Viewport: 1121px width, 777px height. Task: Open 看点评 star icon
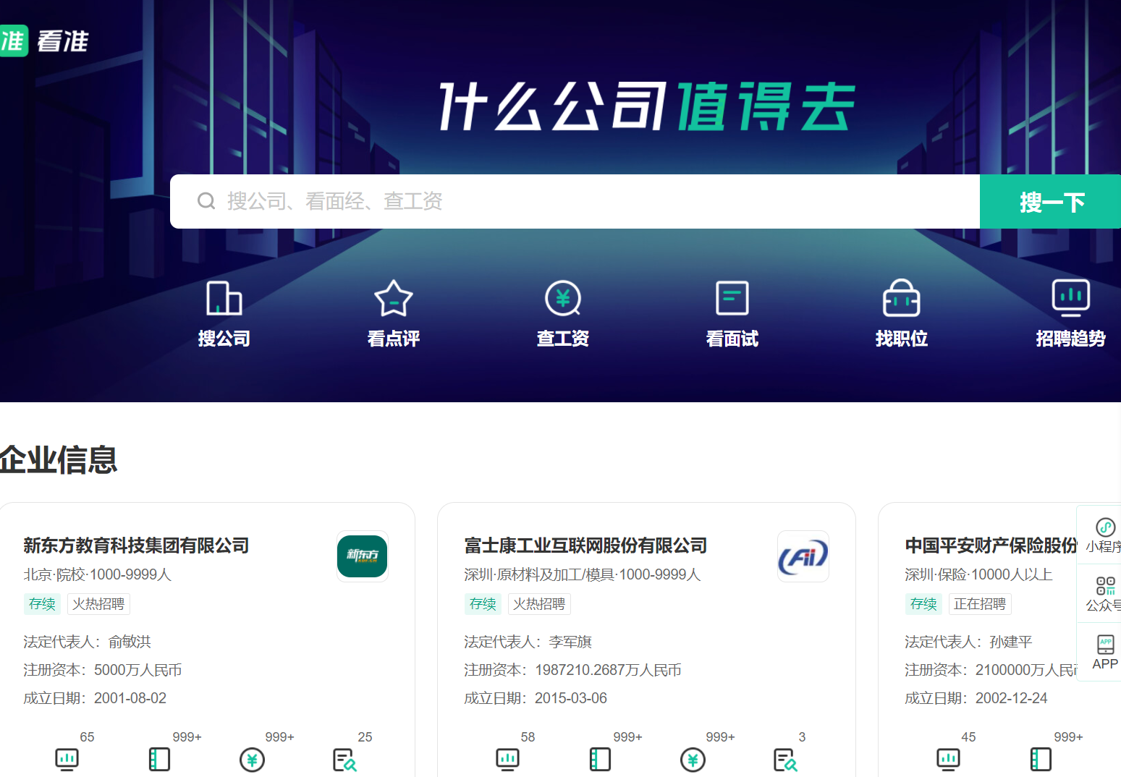(x=393, y=298)
